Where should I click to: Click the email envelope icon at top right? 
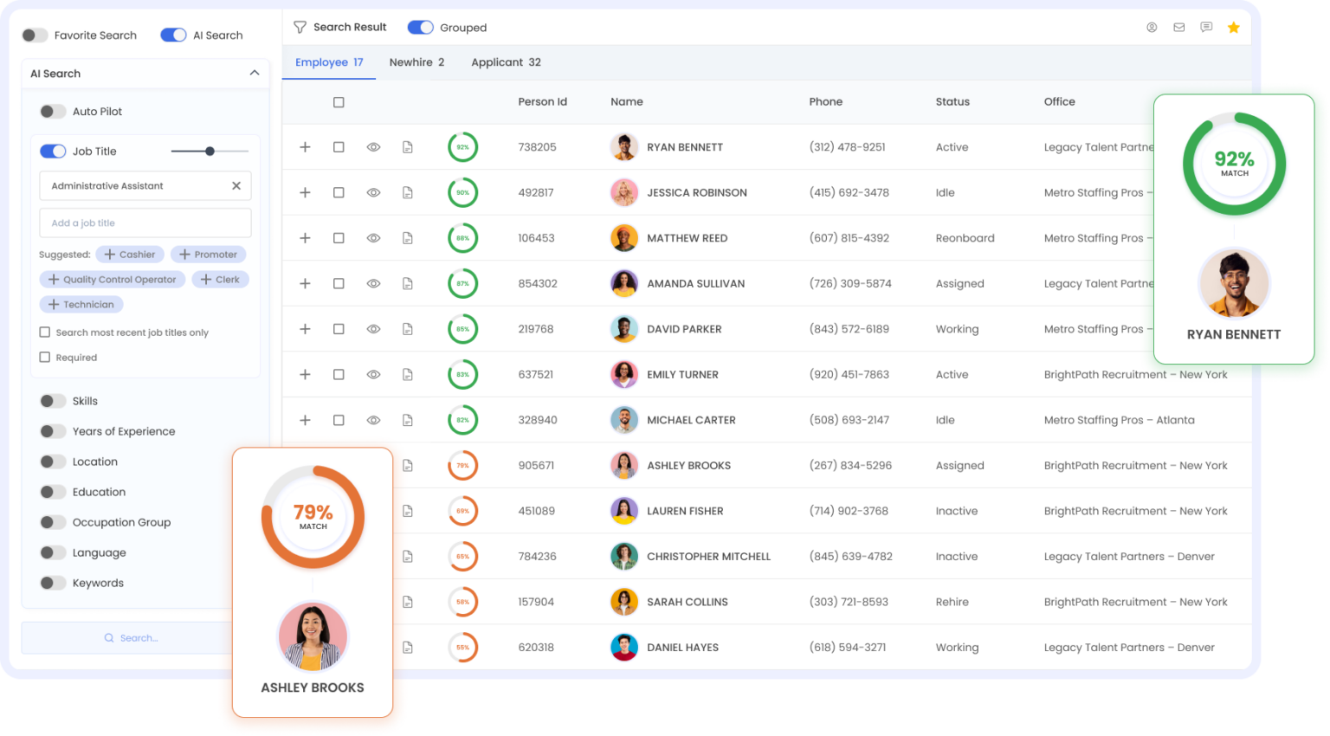coord(1178,27)
